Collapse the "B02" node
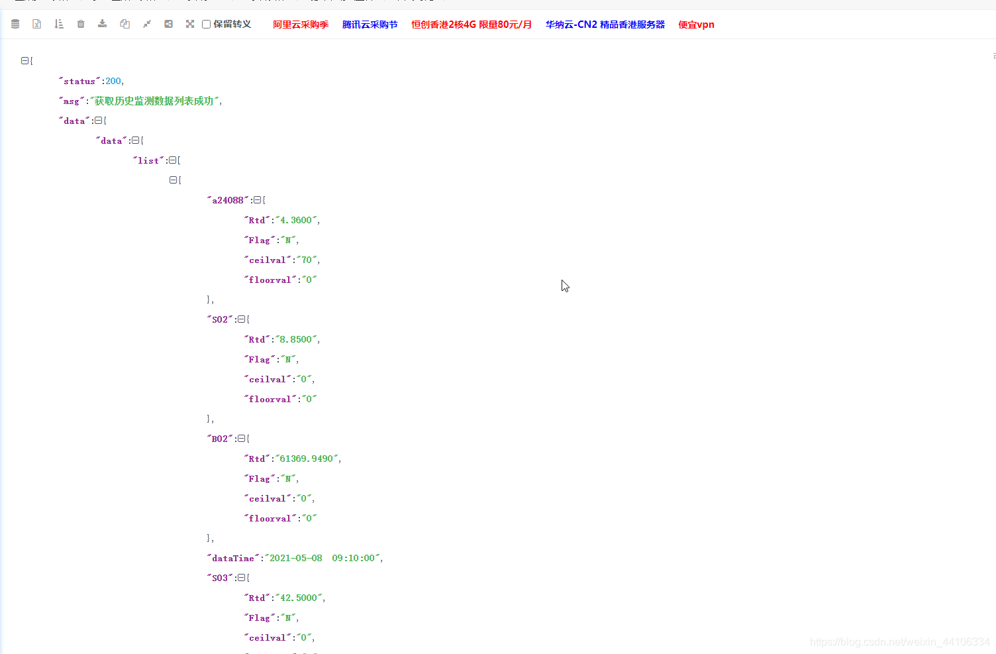Image resolution: width=996 pixels, height=654 pixels. [242, 439]
